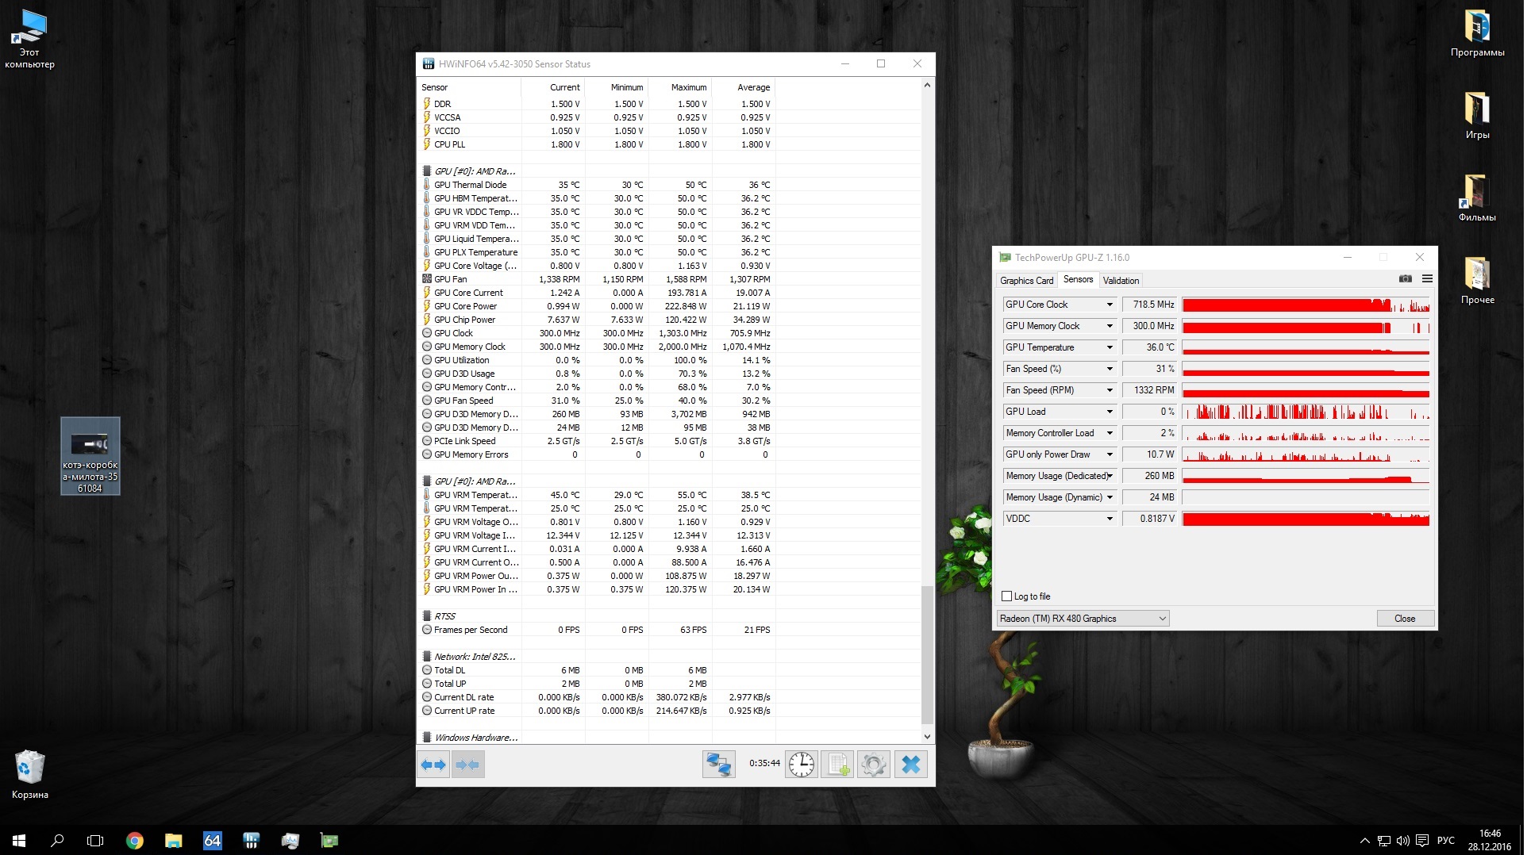Select the Прочее desktop folder
Screen dimensions: 1527x855
coord(1478,281)
